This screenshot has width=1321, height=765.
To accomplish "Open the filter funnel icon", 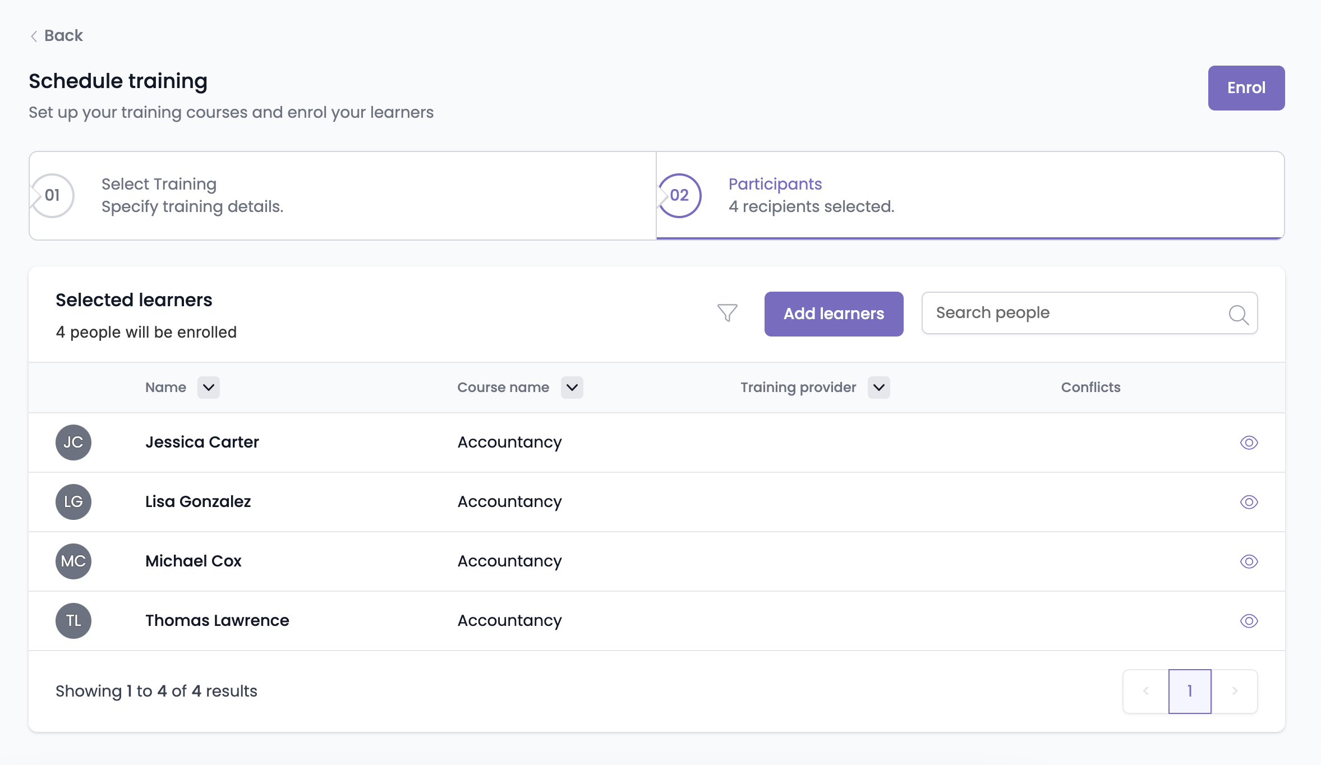I will (x=727, y=313).
